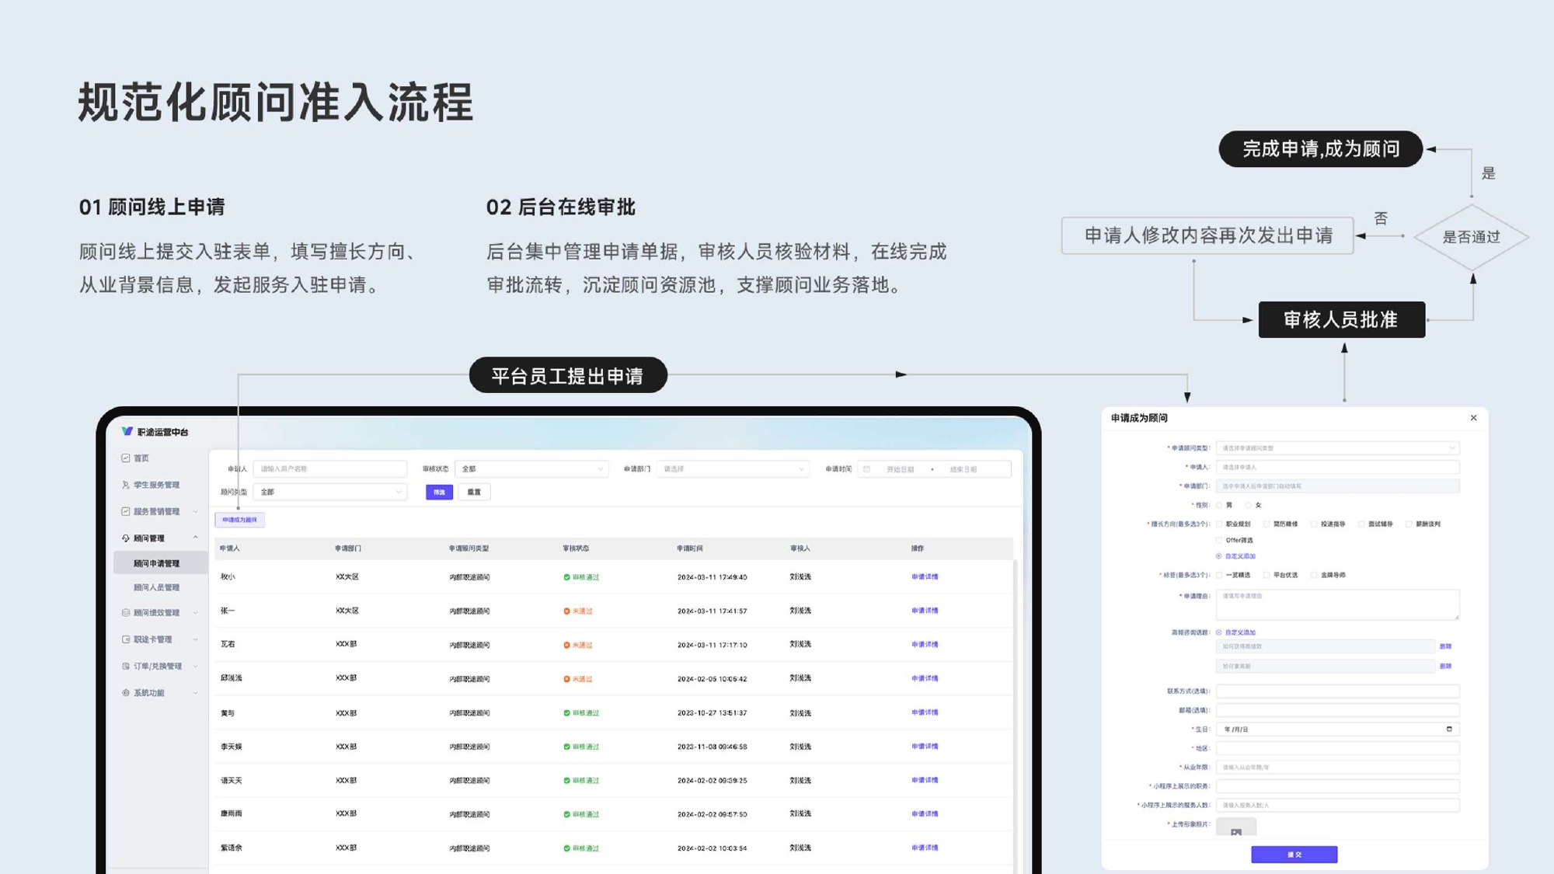
Task: Click the 首页 home icon in sidebar
Action: [125, 458]
